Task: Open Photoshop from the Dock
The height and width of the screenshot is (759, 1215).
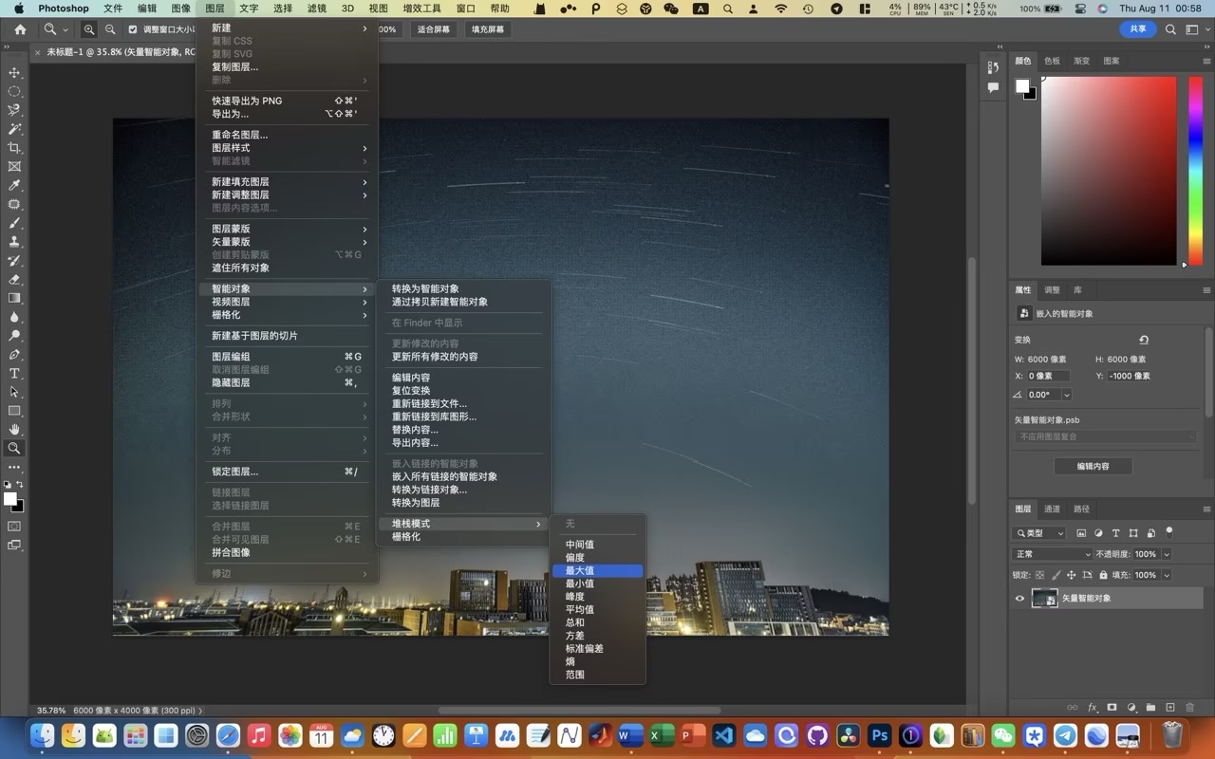Action: click(880, 735)
